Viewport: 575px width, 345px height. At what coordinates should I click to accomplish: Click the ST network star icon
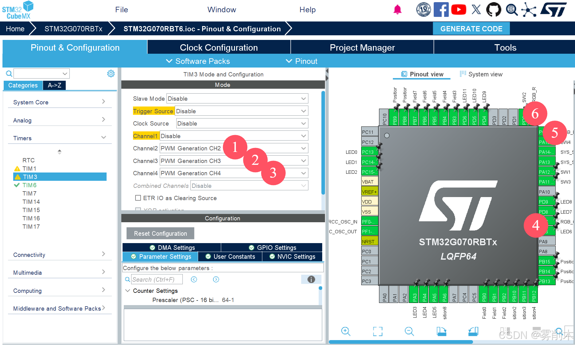[529, 10]
